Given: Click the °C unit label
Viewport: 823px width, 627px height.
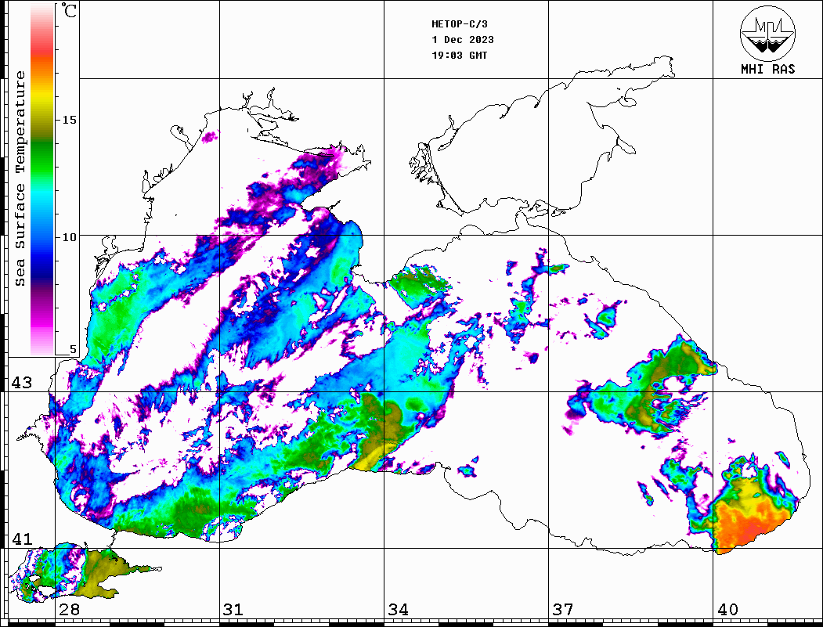Looking at the screenshot, I should tap(69, 10).
